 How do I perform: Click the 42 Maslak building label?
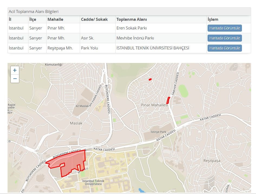click(x=83, y=106)
